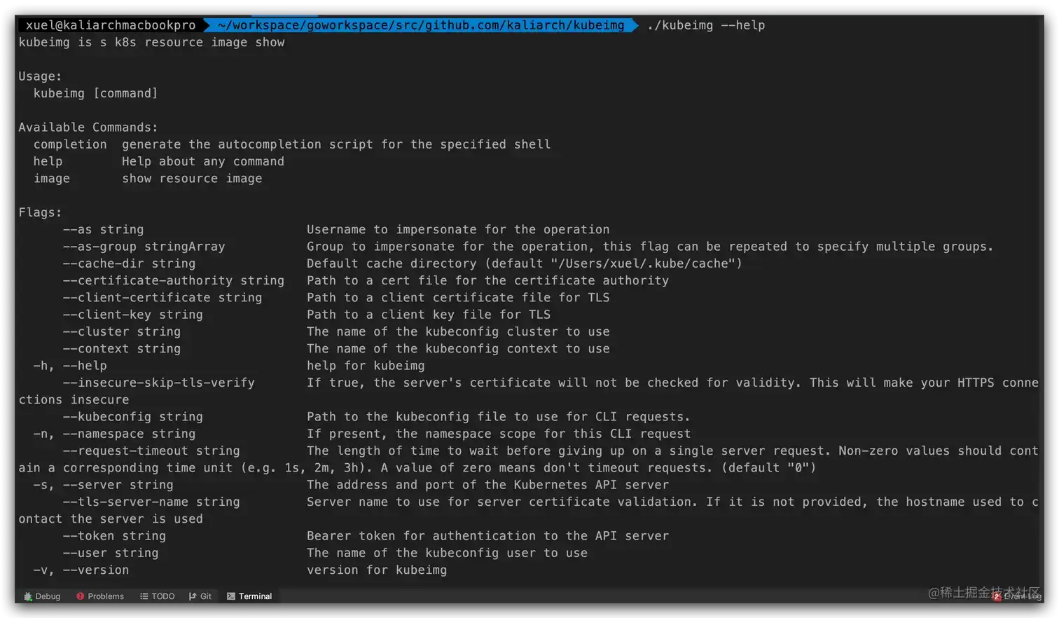Click the workspace path in prompt

pos(421,25)
